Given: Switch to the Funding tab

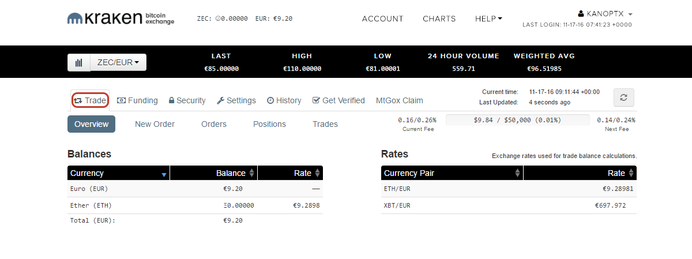Looking at the screenshot, I should click(x=137, y=100).
